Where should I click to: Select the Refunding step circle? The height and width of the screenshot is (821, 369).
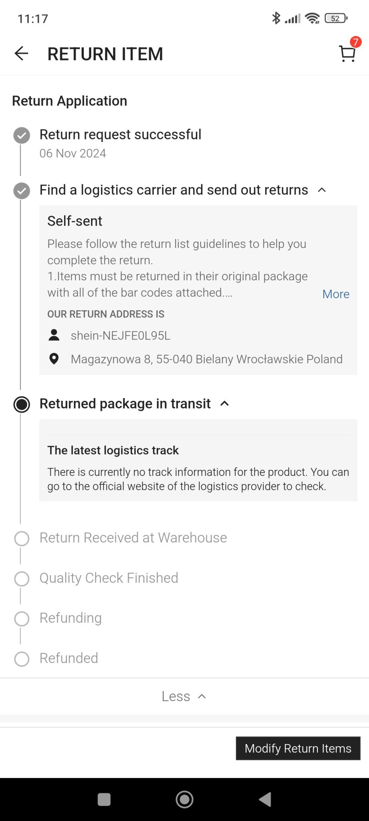[22, 619]
